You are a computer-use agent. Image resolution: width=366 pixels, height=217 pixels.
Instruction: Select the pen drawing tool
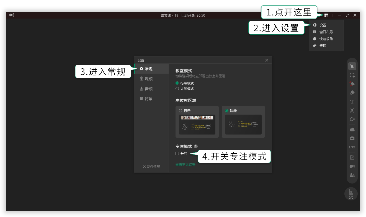[352, 84]
